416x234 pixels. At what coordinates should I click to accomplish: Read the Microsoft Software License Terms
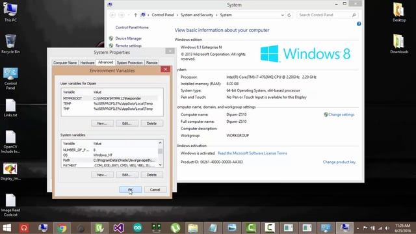coord(252,153)
